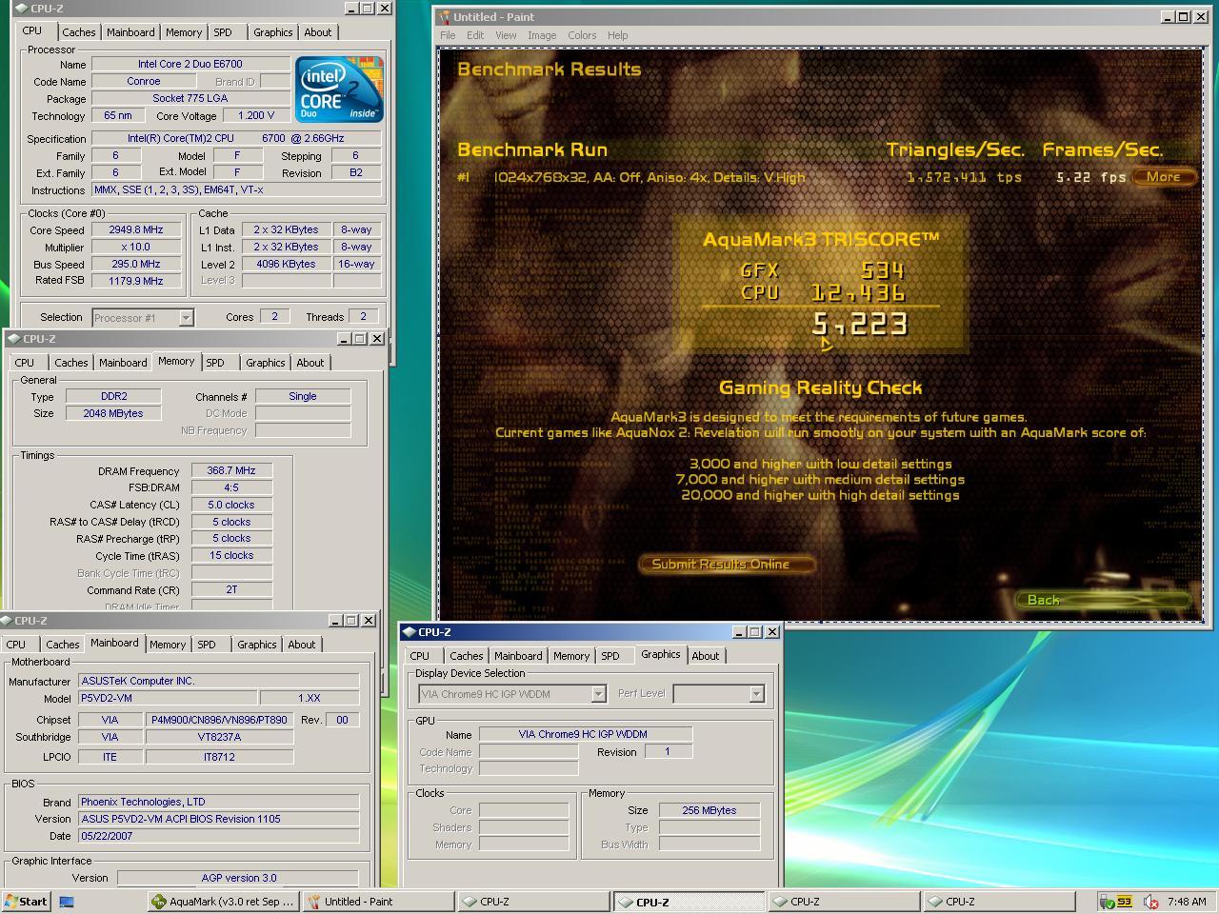This screenshot has width=1219, height=914.
Task: Open the Colors menu in Paint
Action: tap(582, 35)
